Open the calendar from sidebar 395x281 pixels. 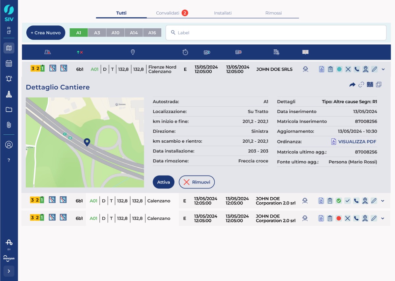[x=9, y=64]
